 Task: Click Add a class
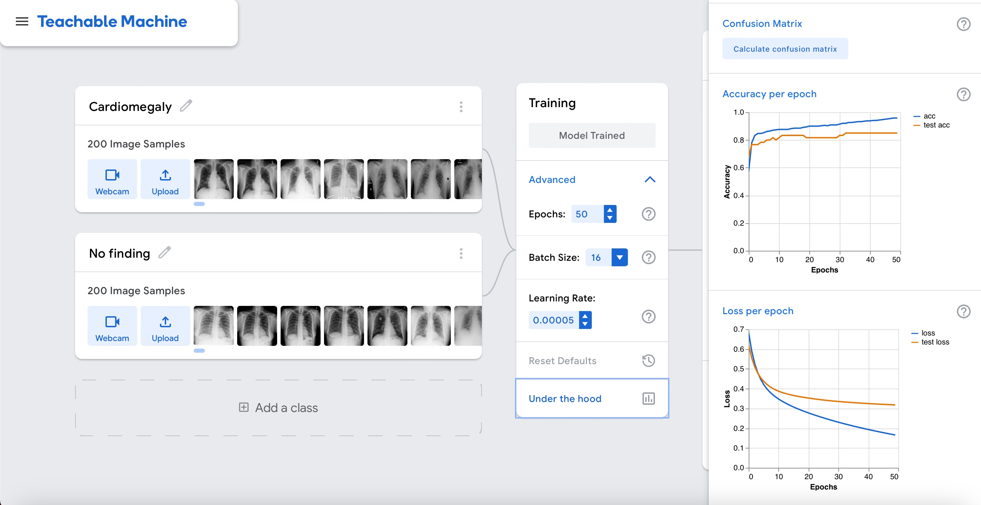279,408
